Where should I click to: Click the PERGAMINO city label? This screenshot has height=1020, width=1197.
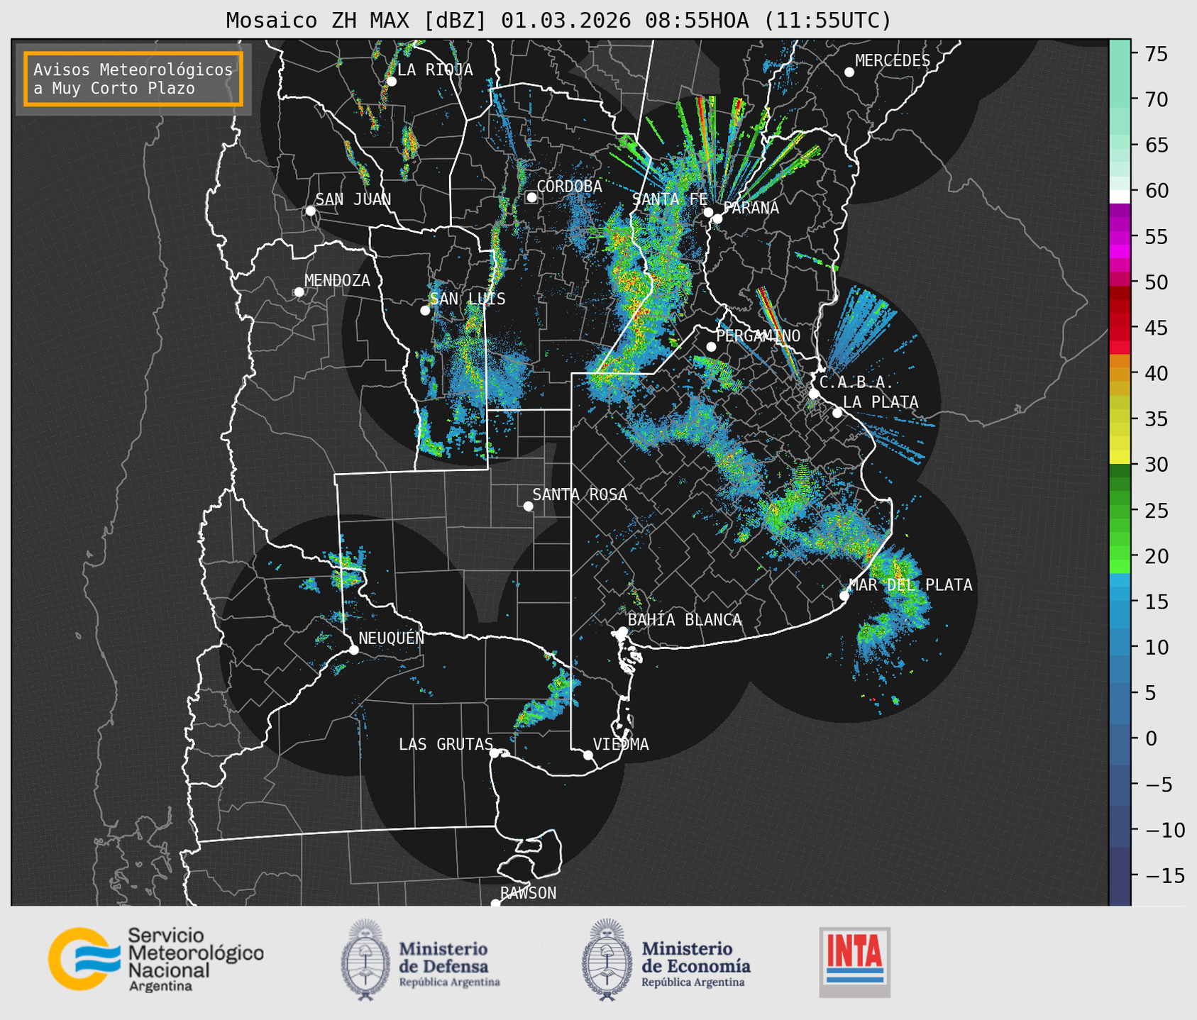(758, 336)
